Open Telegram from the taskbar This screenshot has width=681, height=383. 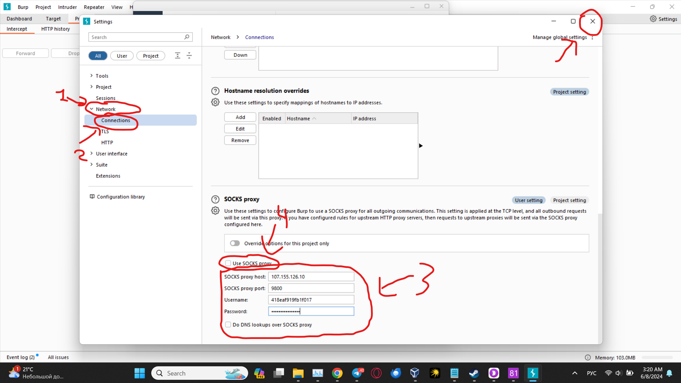357,373
